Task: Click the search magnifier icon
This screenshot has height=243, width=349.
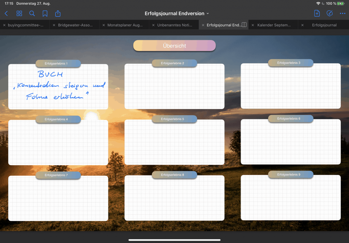Action: tap(32, 14)
